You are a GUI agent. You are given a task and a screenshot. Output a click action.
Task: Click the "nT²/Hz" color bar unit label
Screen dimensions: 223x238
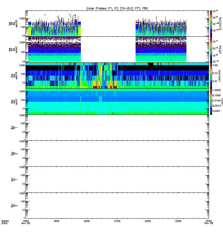220,49
